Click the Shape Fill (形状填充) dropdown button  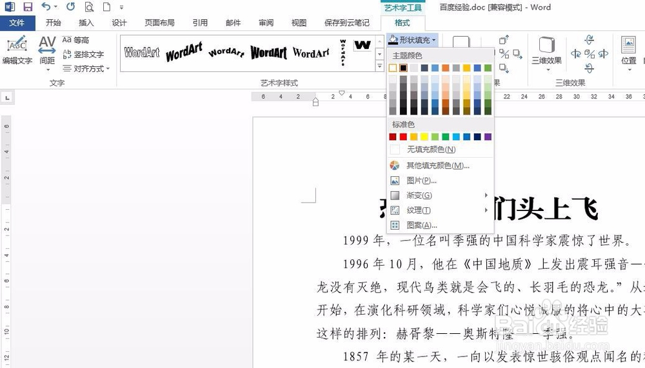412,40
